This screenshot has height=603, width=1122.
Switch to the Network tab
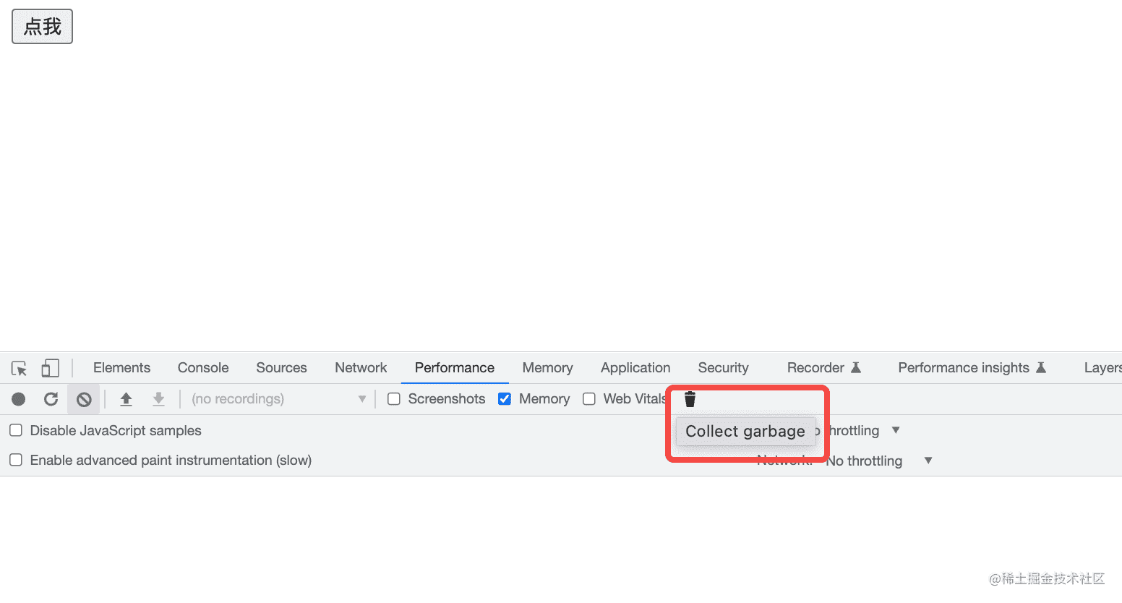click(361, 368)
